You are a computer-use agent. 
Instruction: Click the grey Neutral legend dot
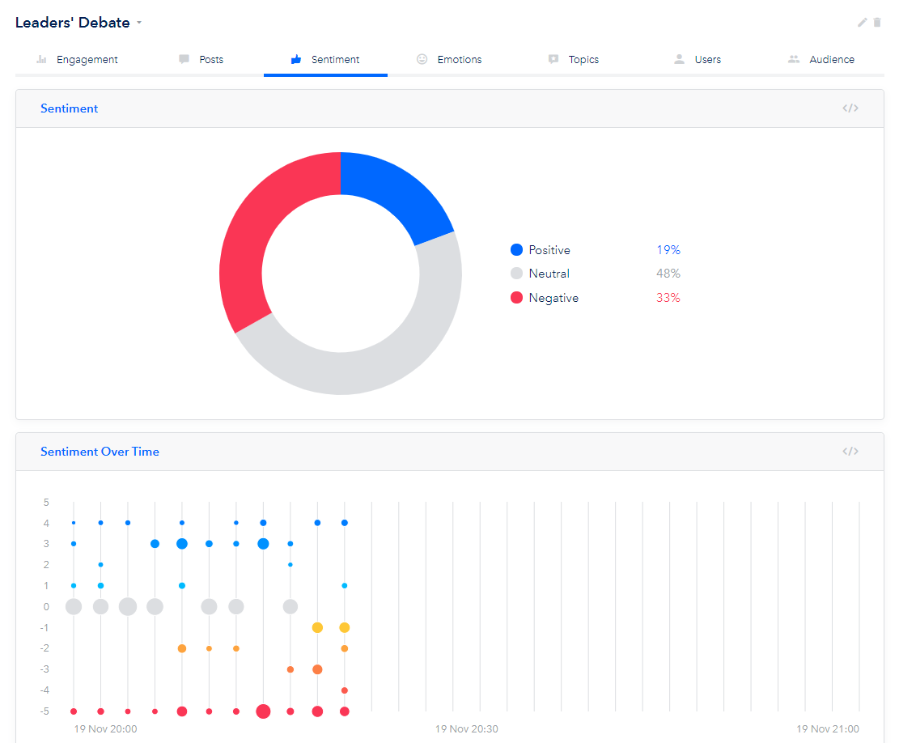point(516,274)
